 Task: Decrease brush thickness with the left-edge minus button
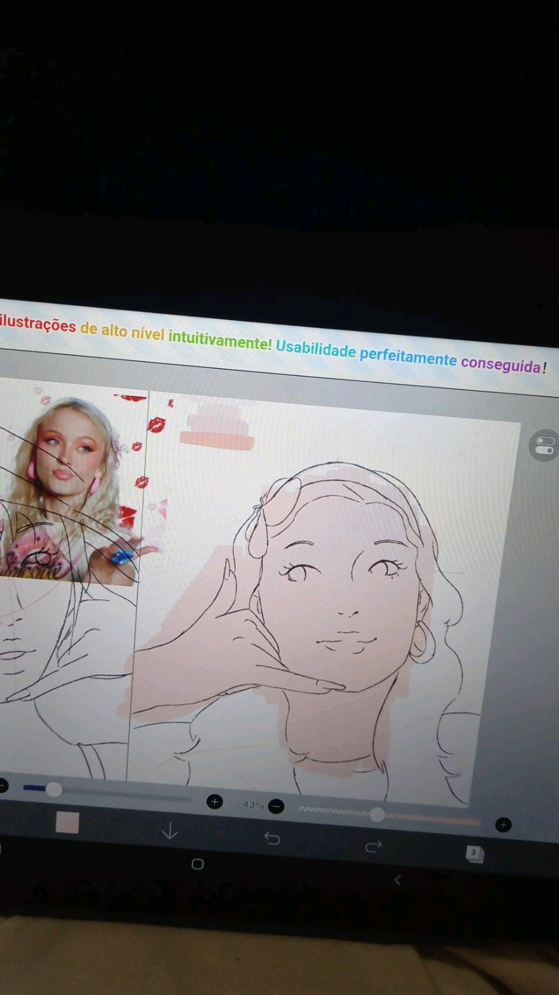pyautogui.click(x=2, y=786)
